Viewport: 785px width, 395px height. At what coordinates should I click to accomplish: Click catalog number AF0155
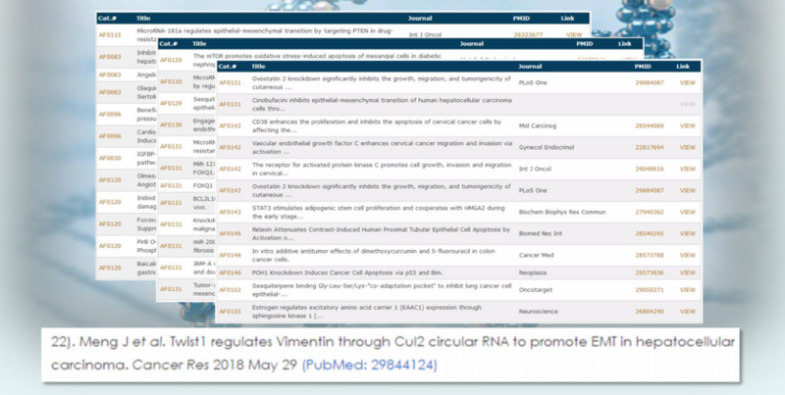[x=230, y=311]
